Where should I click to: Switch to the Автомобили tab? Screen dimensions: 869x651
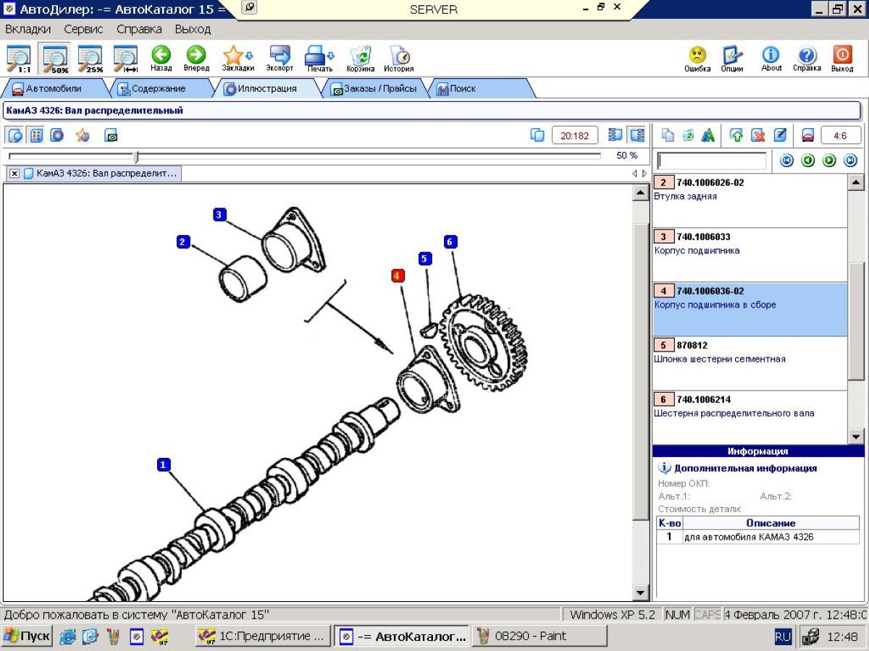(54, 88)
